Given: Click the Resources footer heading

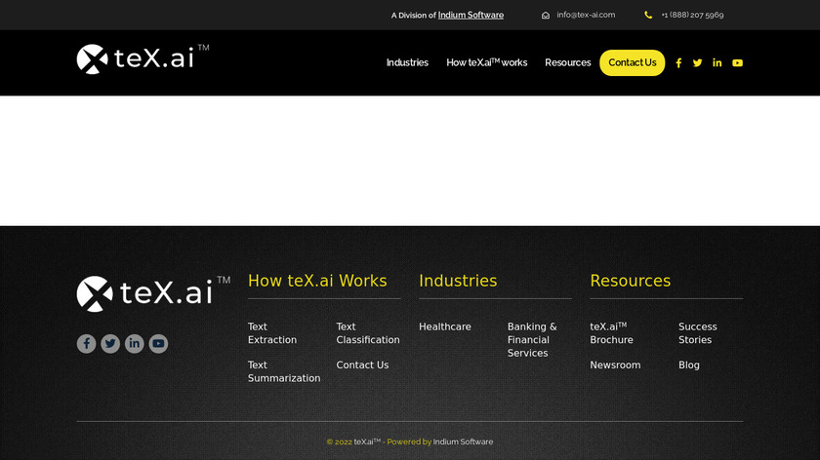Looking at the screenshot, I should (631, 281).
